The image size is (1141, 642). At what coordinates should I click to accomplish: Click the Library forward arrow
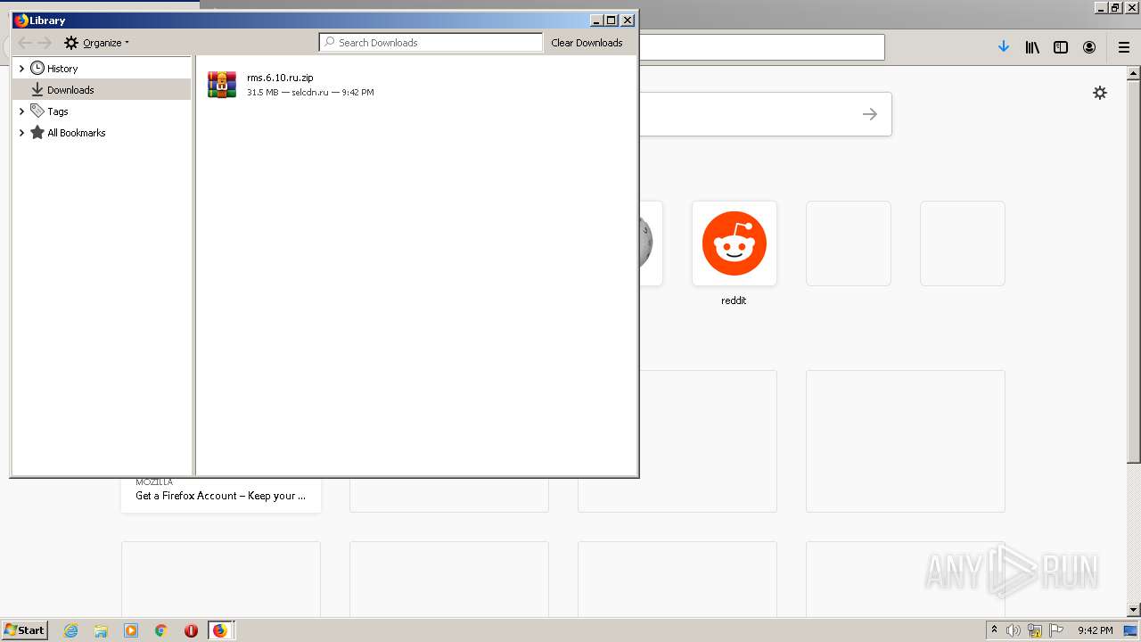[x=45, y=43]
